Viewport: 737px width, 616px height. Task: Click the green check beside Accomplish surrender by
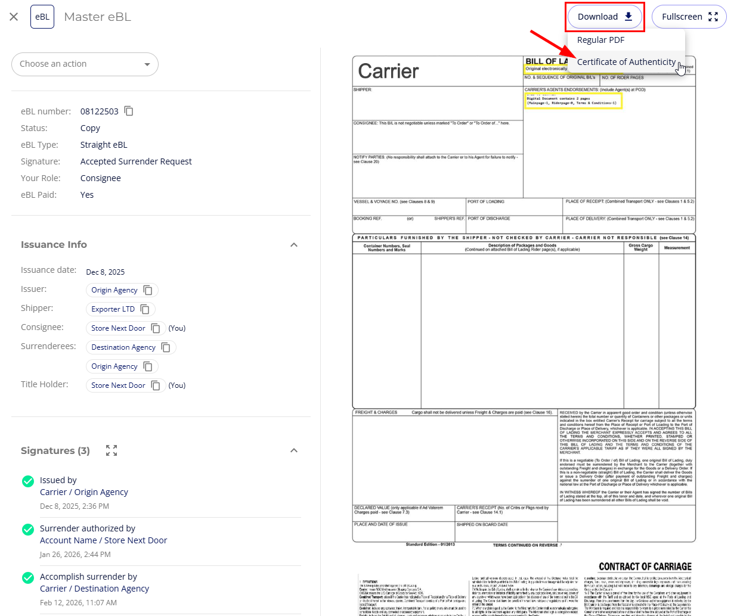[x=28, y=577]
